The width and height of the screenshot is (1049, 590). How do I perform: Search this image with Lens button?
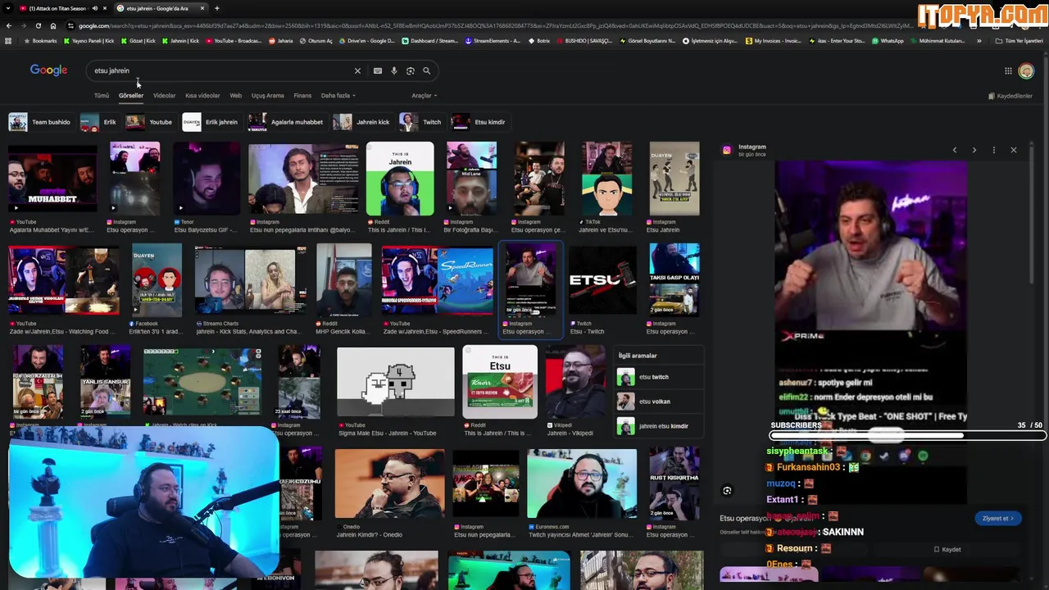727,491
